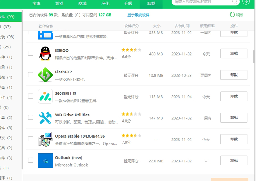Click the star rating for WD Drive Utilities

[132, 114]
